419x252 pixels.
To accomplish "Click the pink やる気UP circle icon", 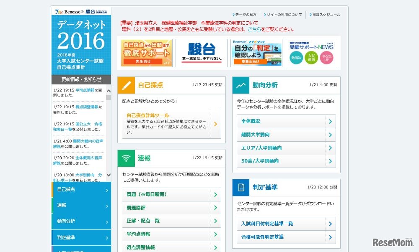I will click(x=326, y=58).
